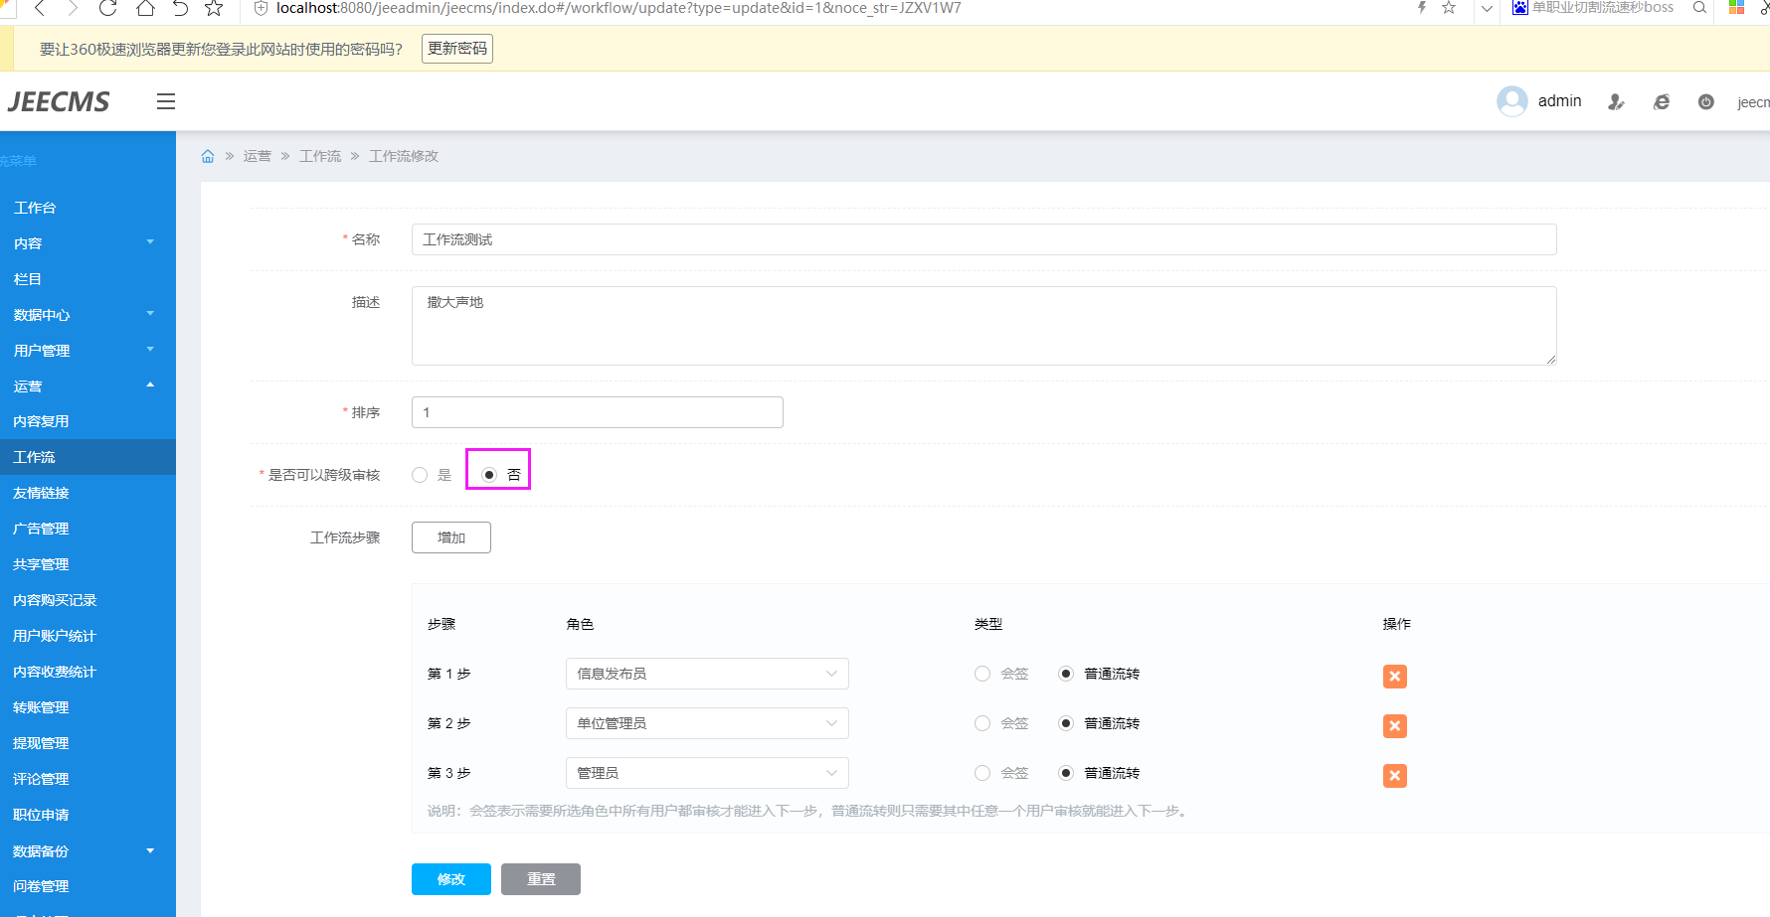Delete workflow step 第 3 步
Screen dimensions: 1770x917
pos(1395,776)
